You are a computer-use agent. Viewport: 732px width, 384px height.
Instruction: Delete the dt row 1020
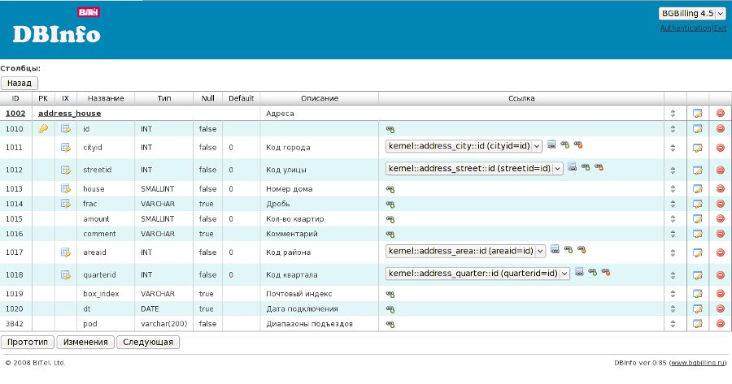721,308
